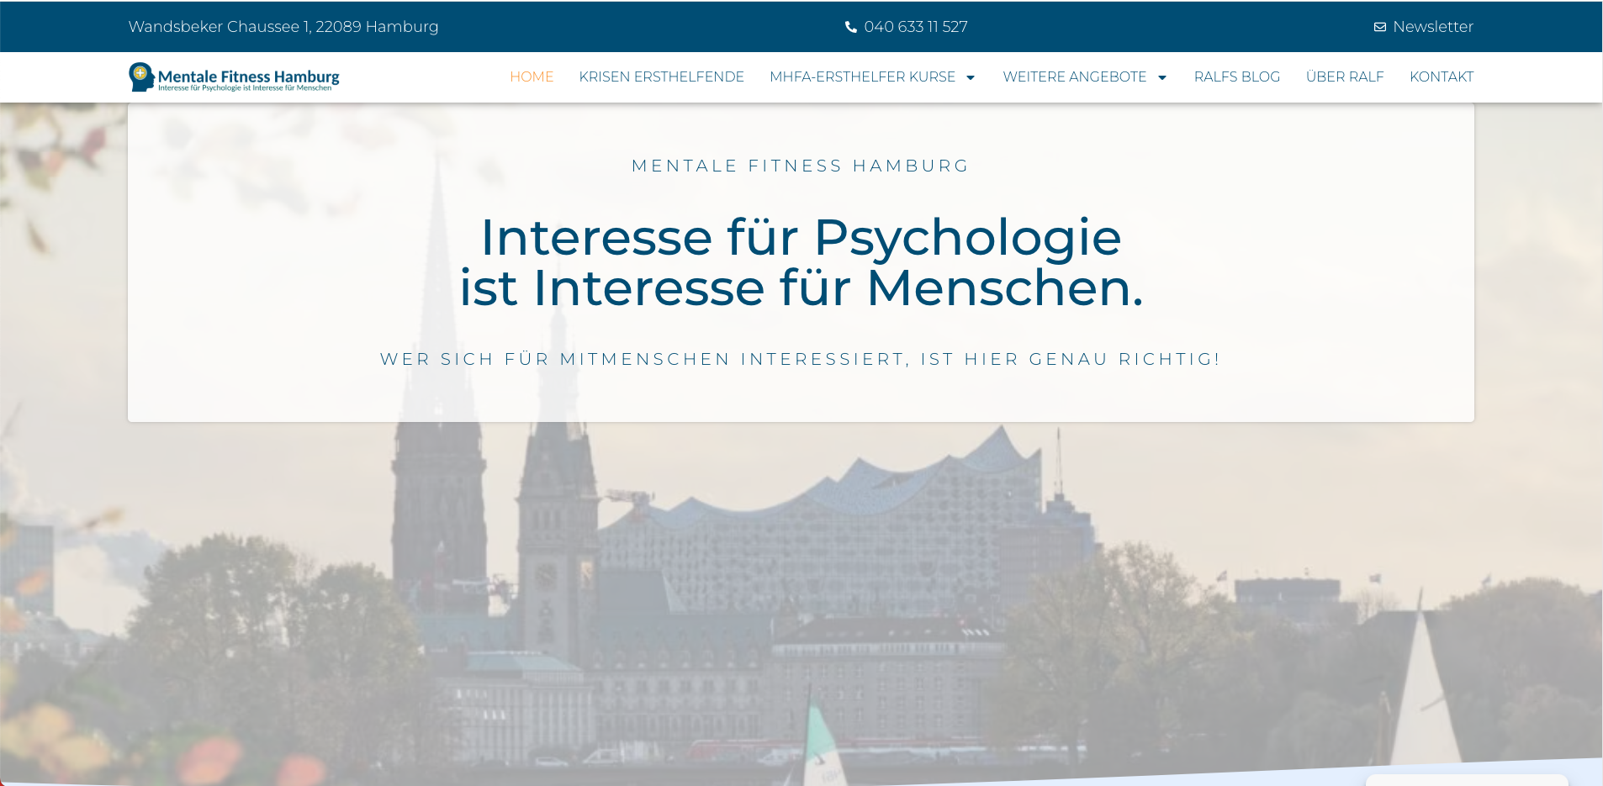Click the Mentale Fitness Hamburg logo
This screenshot has height=786, width=1603.
point(233,76)
